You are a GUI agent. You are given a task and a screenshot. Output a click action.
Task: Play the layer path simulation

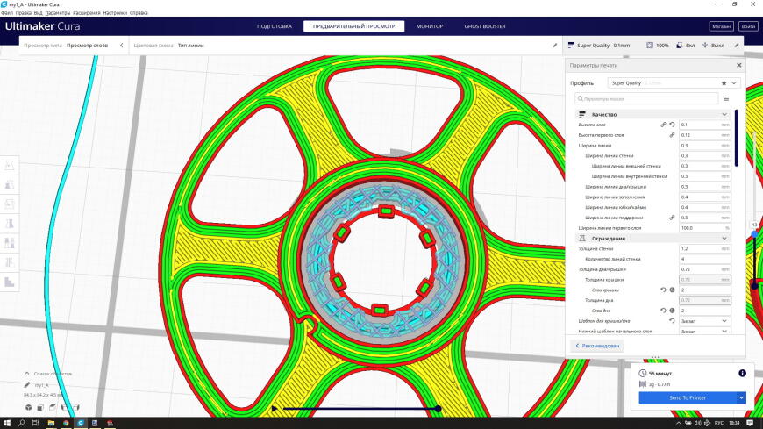coord(275,409)
